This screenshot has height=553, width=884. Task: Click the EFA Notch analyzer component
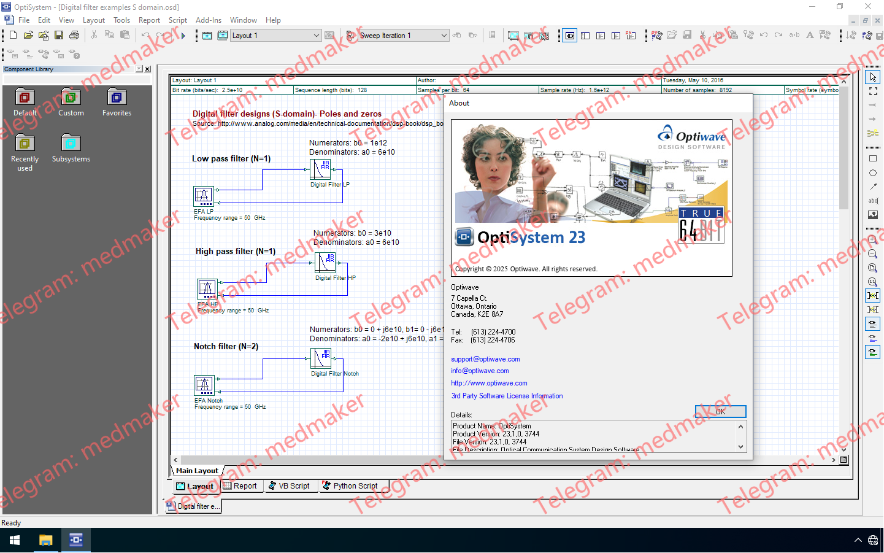[204, 385]
